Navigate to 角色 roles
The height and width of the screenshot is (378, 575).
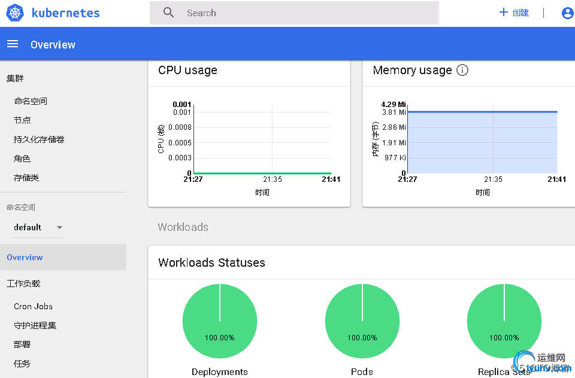pyautogui.click(x=22, y=158)
